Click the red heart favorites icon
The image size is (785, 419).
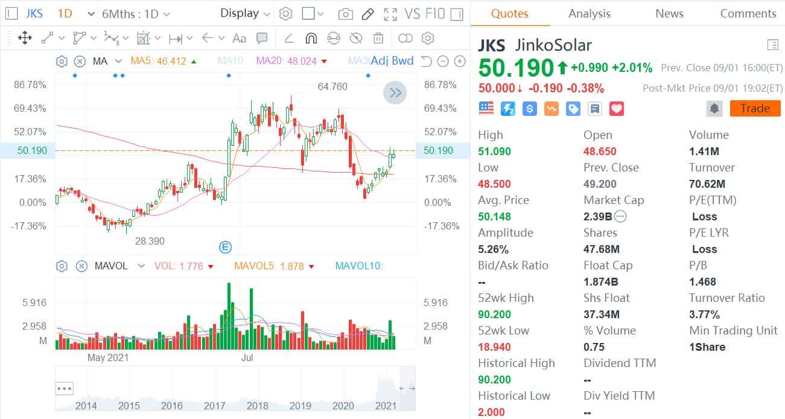coord(617,108)
